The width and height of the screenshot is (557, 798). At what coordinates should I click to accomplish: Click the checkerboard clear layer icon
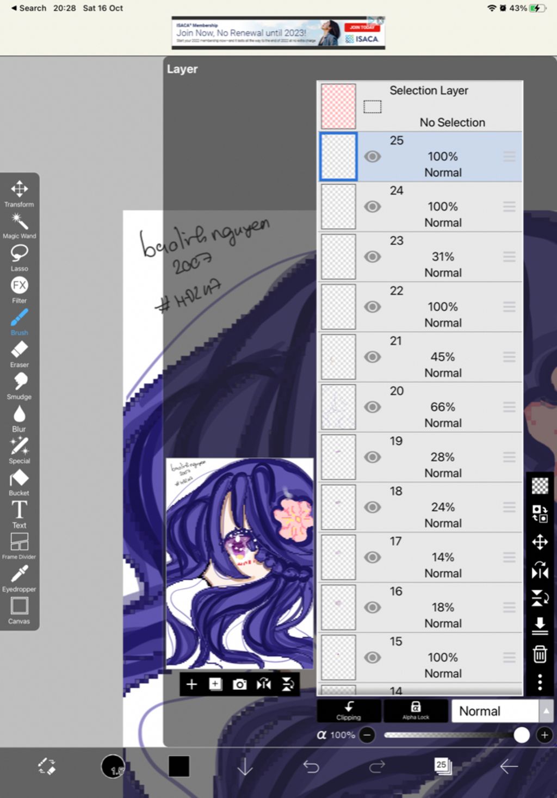(x=540, y=485)
